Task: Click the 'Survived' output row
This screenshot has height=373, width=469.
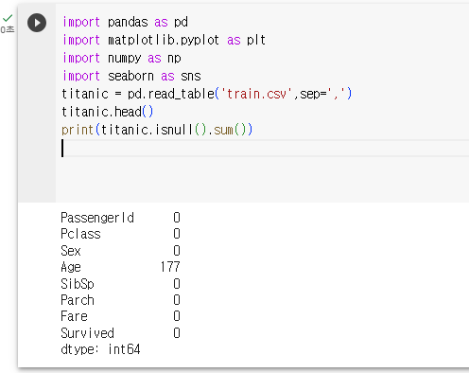Action: 120,333
